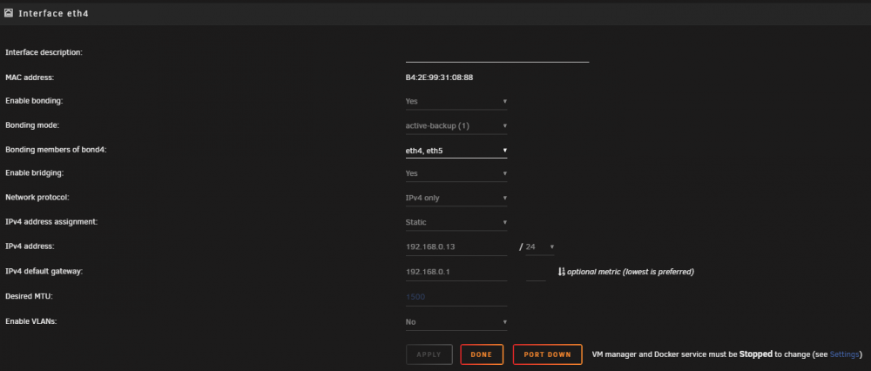The height and width of the screenshot is (371, 871).
Task: Click the APPLY button
Action: tap(429, 354)
